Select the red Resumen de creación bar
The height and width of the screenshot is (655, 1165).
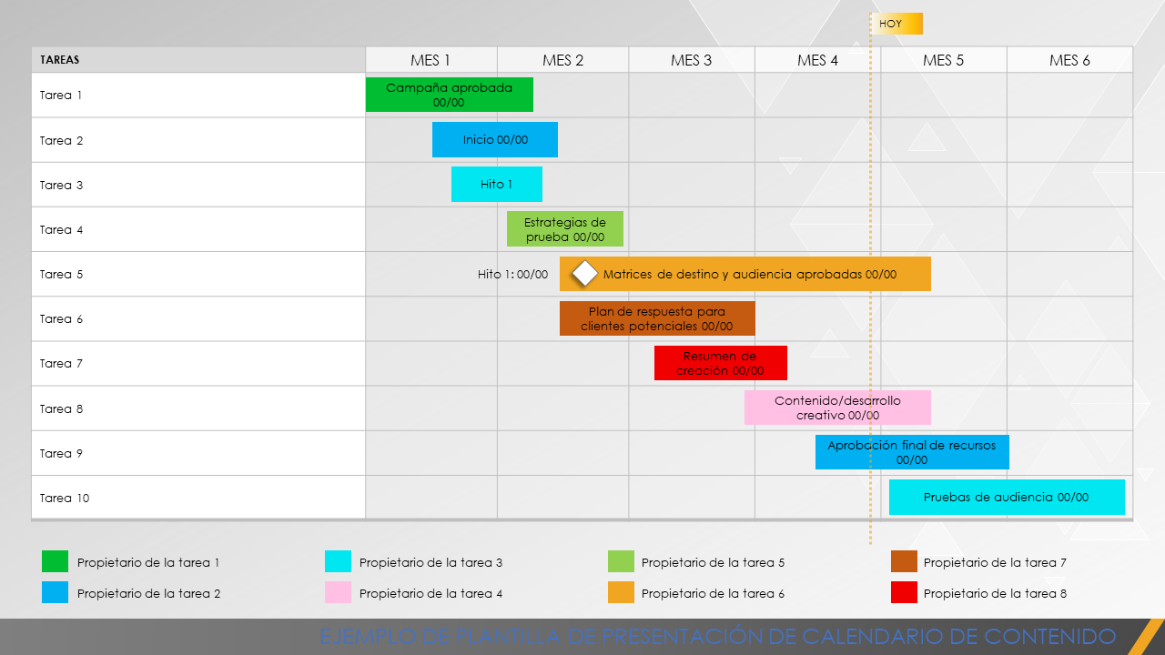click(720, 362)
